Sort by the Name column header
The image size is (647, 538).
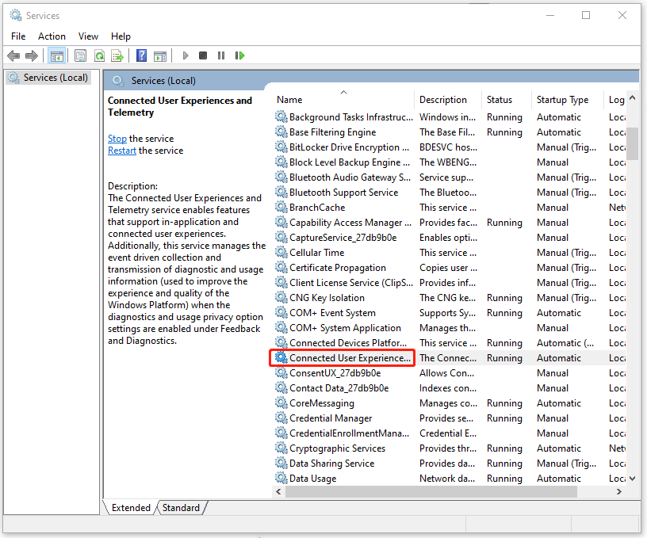(x=344, y=99)
